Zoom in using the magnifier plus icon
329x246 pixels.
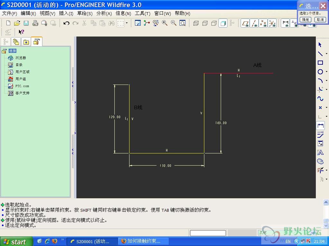tap(164, 23)
